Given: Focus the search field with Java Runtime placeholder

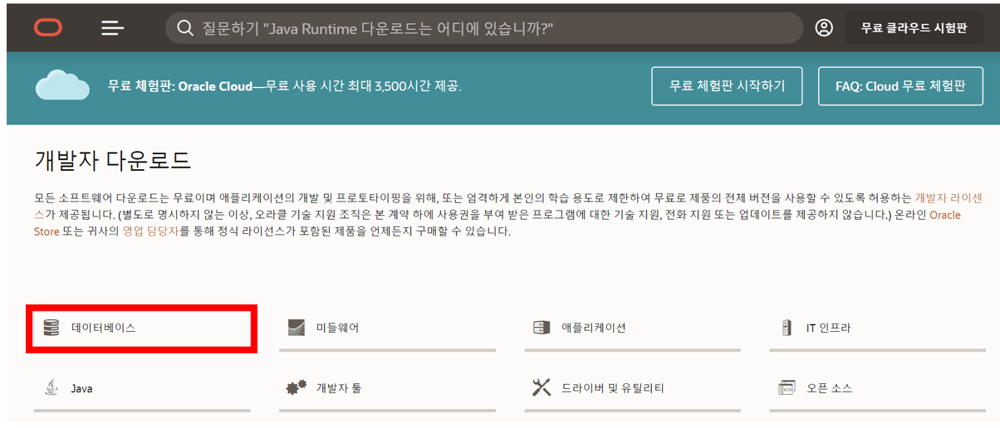Looking at the screenshot, I should (x=484, y=28).
